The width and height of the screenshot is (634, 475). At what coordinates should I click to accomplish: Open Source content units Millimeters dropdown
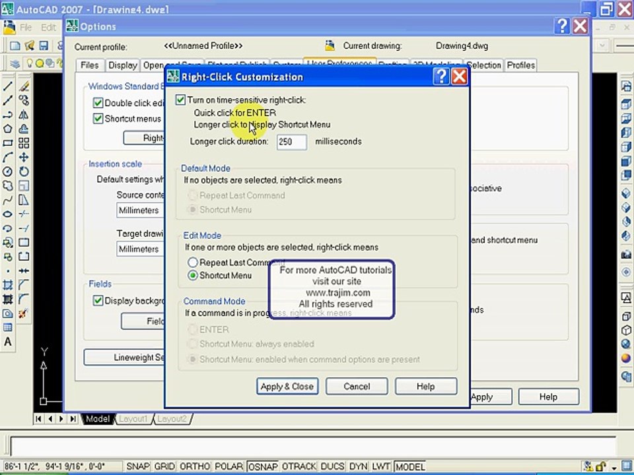(x=140, y=210)
